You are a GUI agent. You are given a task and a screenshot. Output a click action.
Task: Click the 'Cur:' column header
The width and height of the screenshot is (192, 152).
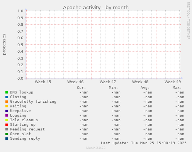82,88
